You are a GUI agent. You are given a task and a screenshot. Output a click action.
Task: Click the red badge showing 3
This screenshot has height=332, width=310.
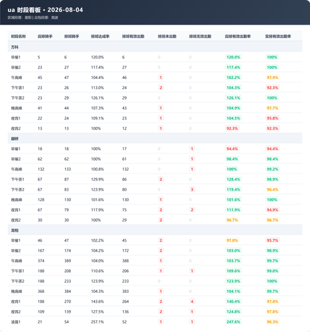(192, 189)
